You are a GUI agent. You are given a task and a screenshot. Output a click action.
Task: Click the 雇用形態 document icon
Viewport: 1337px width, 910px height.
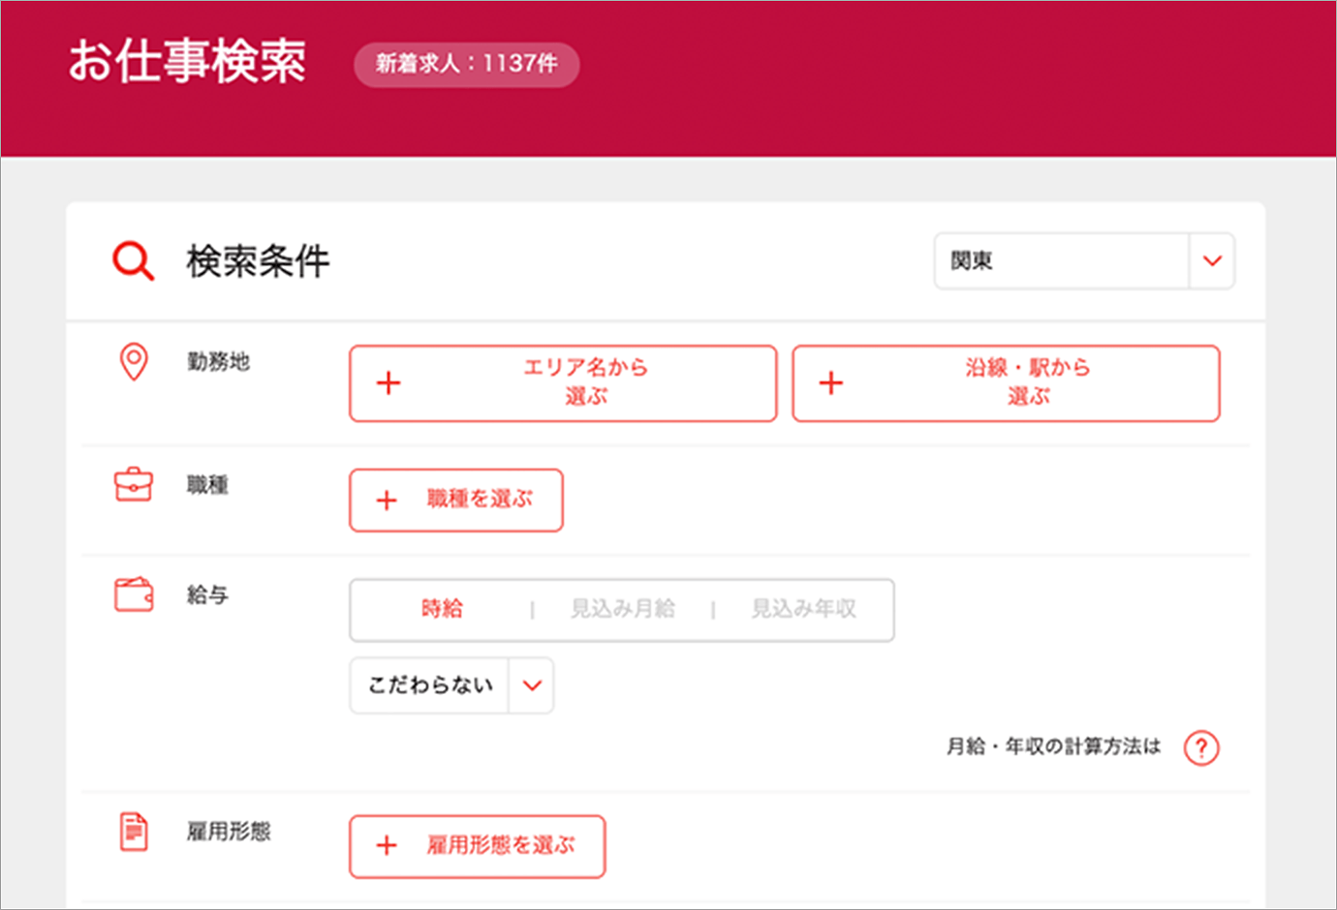134,832
